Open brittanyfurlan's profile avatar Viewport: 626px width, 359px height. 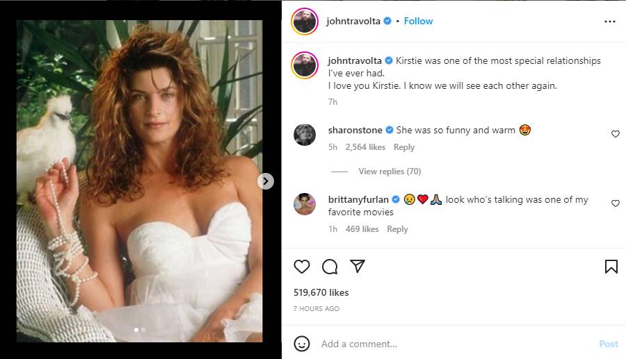[305, 204]
